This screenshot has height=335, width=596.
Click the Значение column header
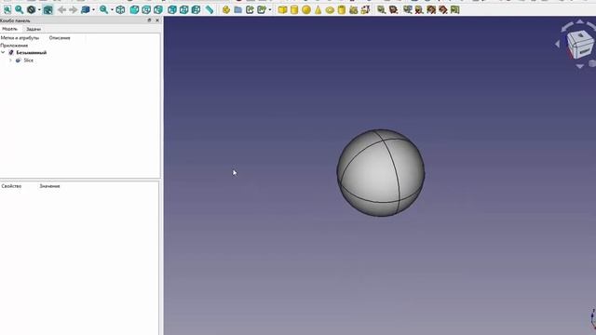(49, 186)
